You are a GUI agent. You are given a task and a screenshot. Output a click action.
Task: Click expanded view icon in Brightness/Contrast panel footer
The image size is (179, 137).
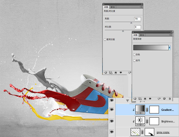(x=110, y=73)
